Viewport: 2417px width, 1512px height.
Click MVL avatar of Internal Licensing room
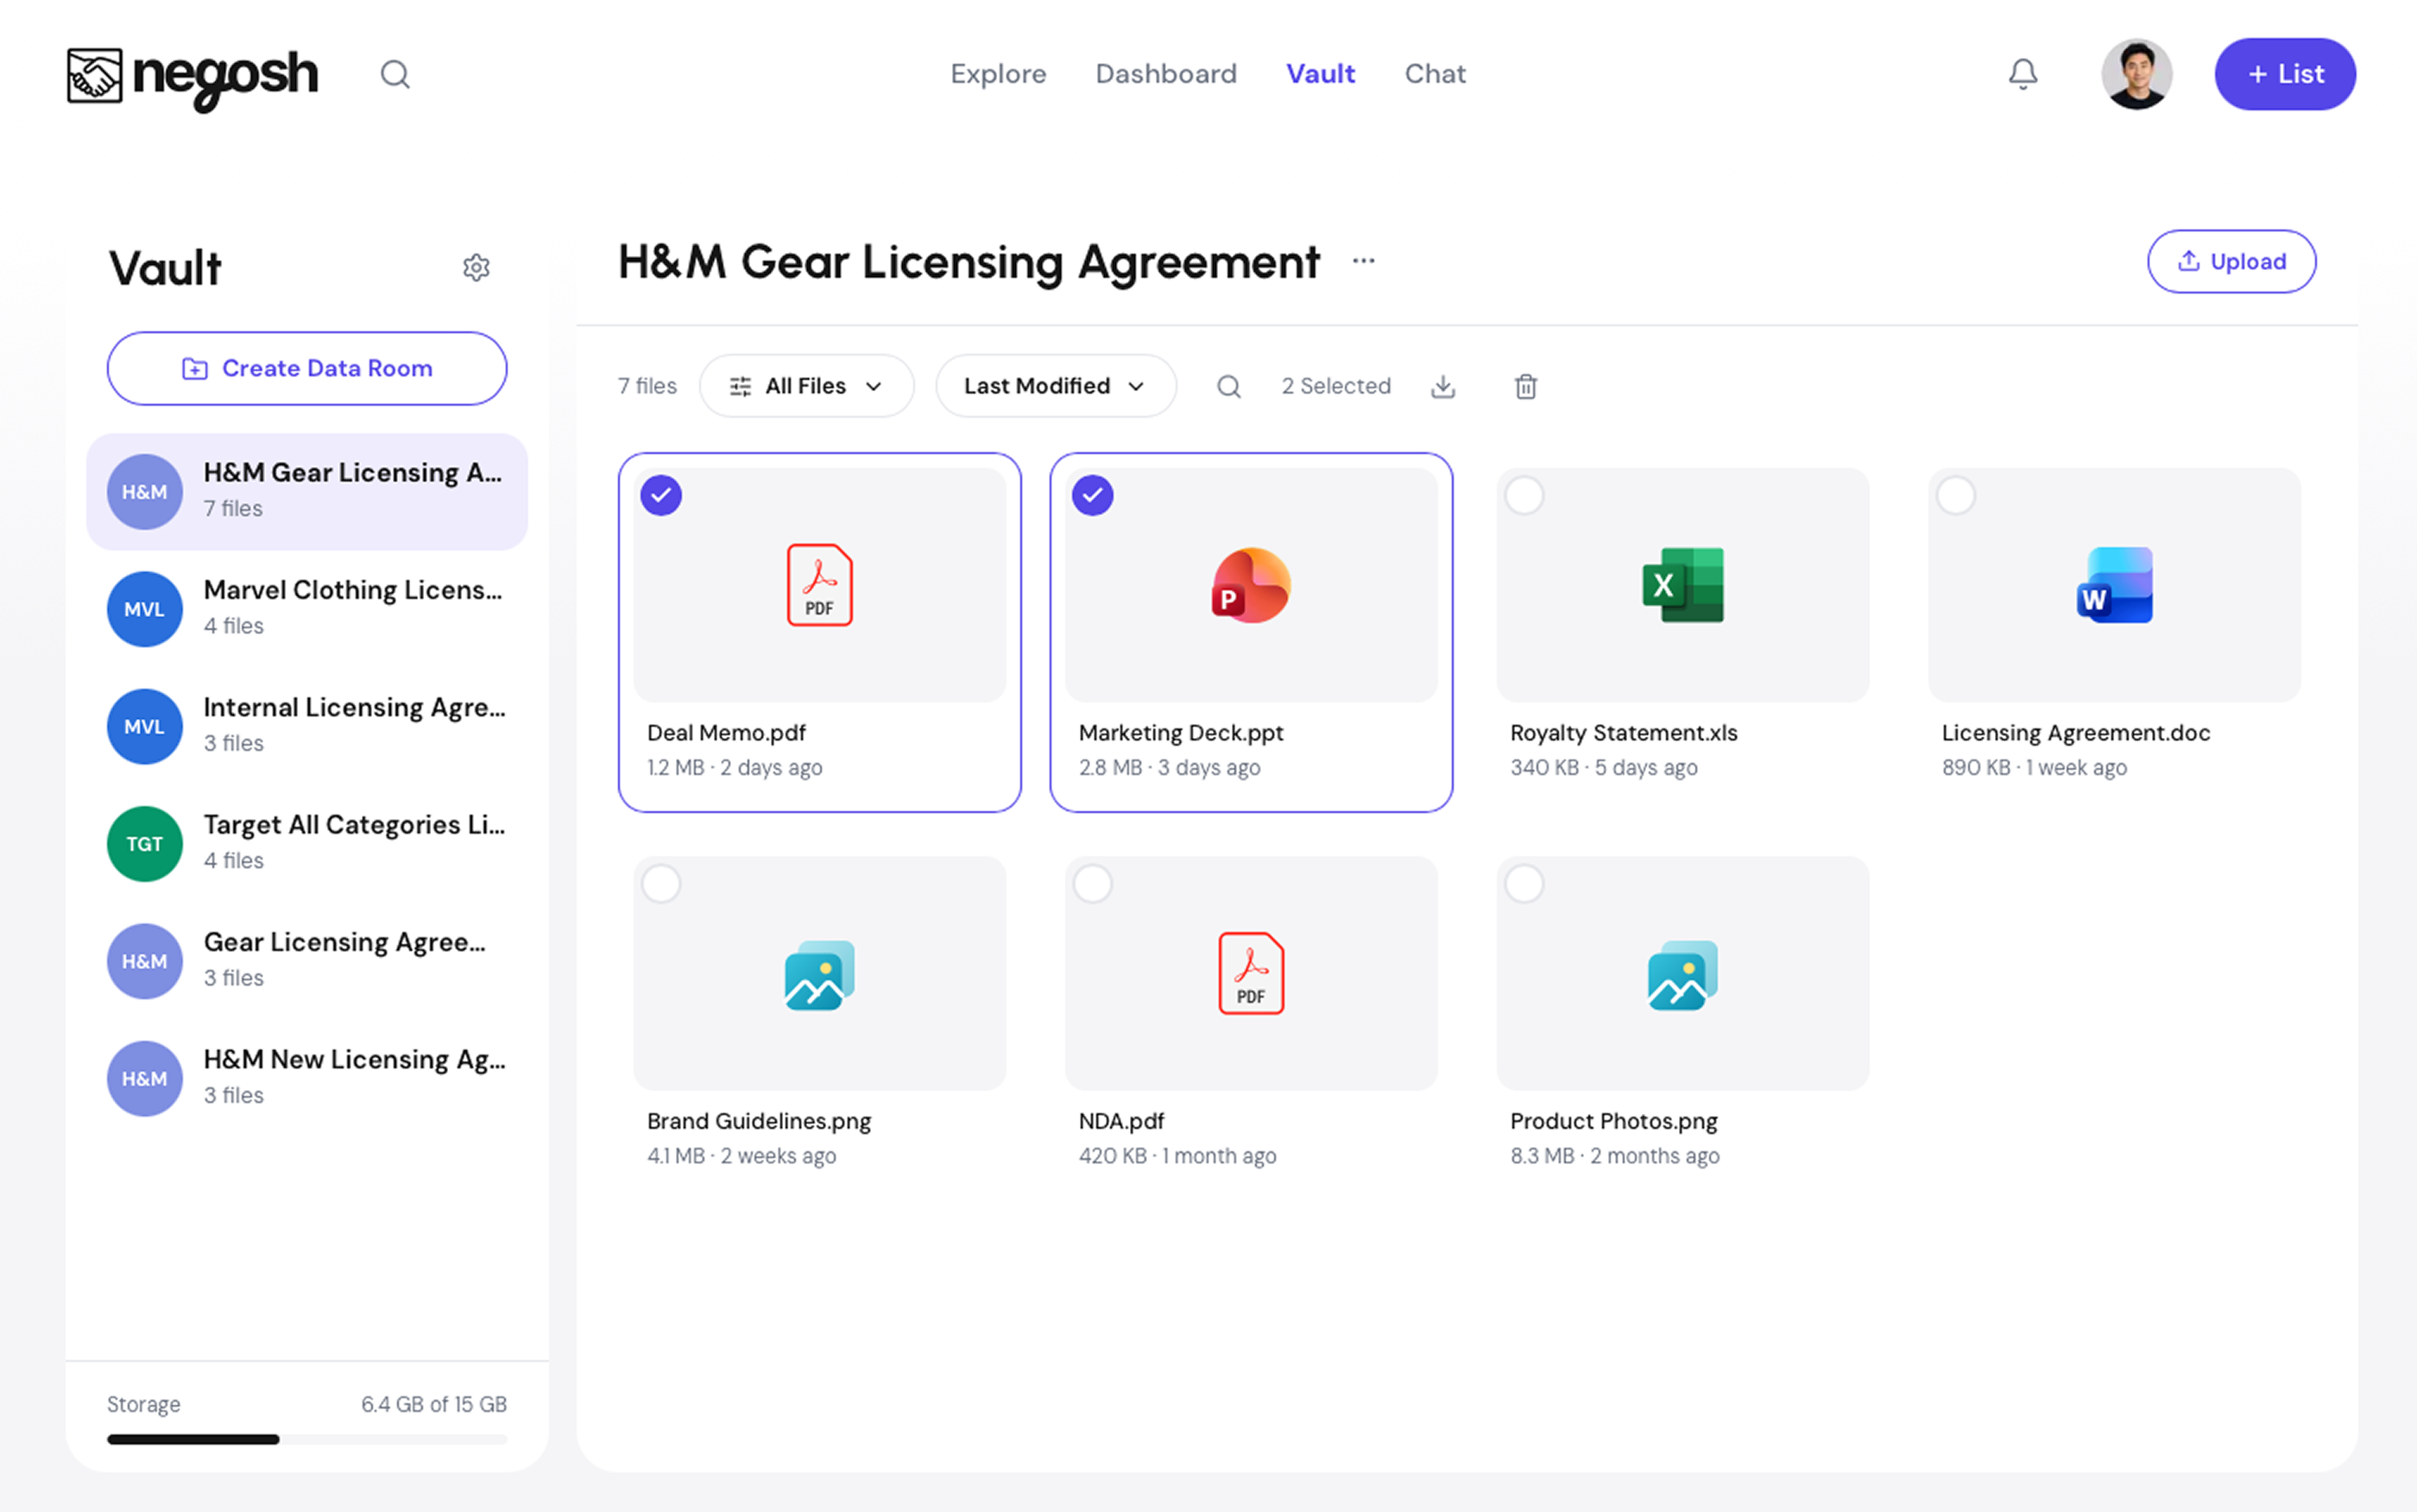click(x=144, y=727)
